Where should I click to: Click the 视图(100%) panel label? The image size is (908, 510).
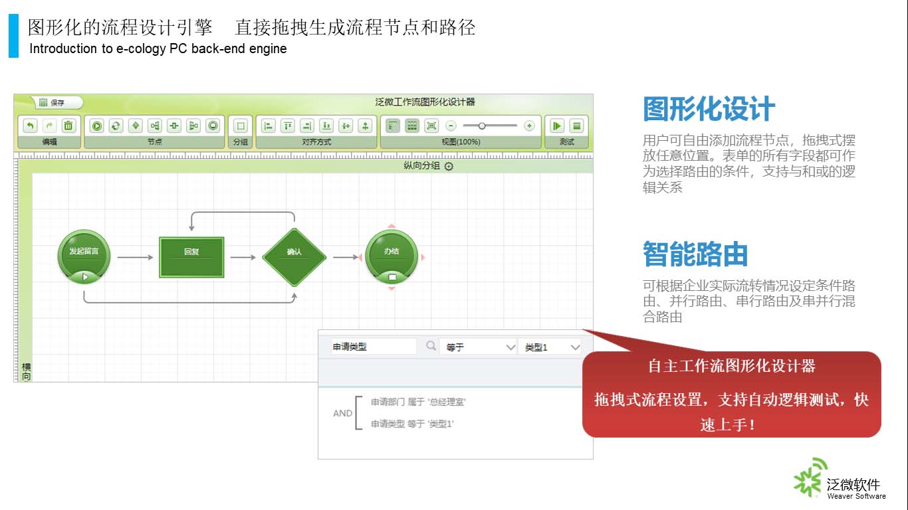pos(461,142)
